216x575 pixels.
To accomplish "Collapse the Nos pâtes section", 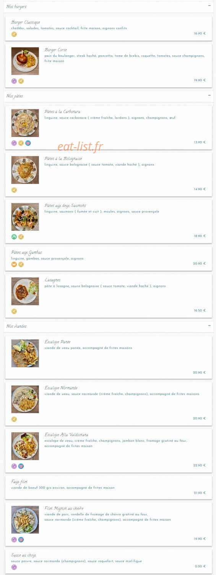I will pos(209,95).
